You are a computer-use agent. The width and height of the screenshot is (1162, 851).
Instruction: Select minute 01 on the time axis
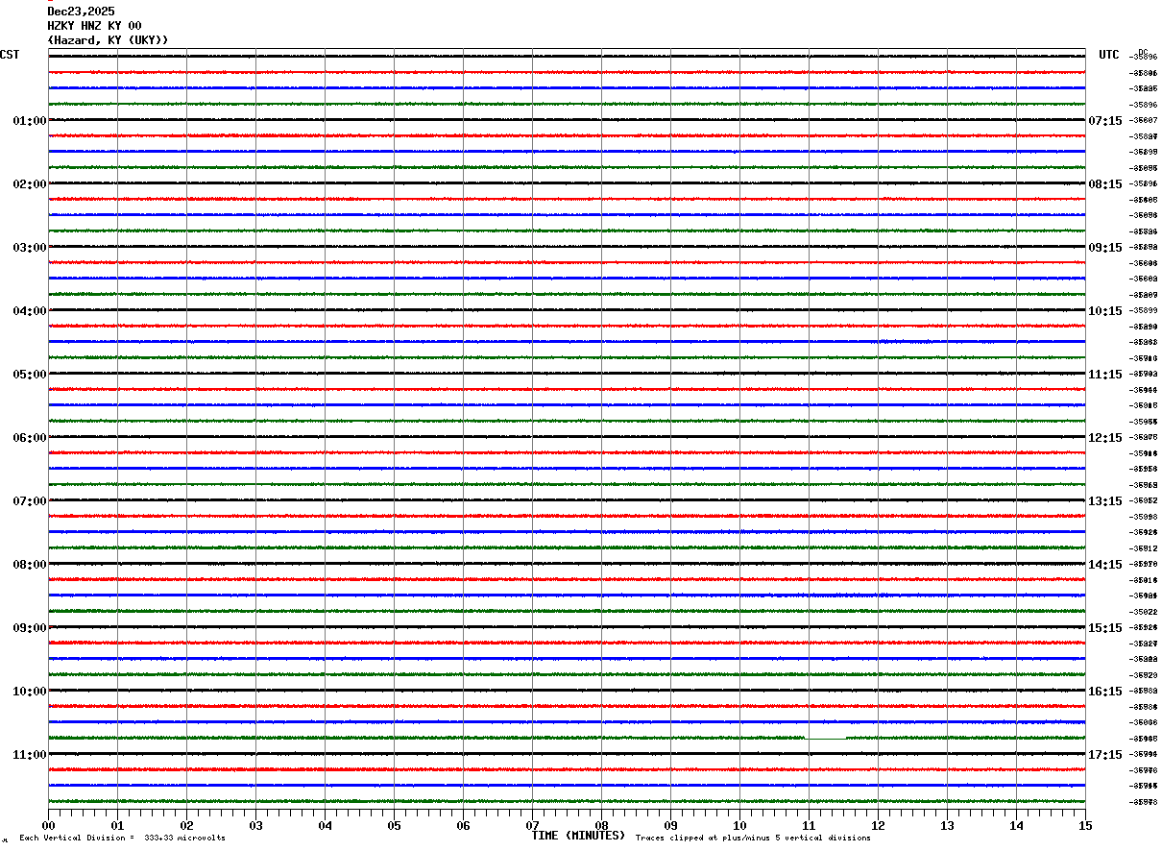coord(117,825)
